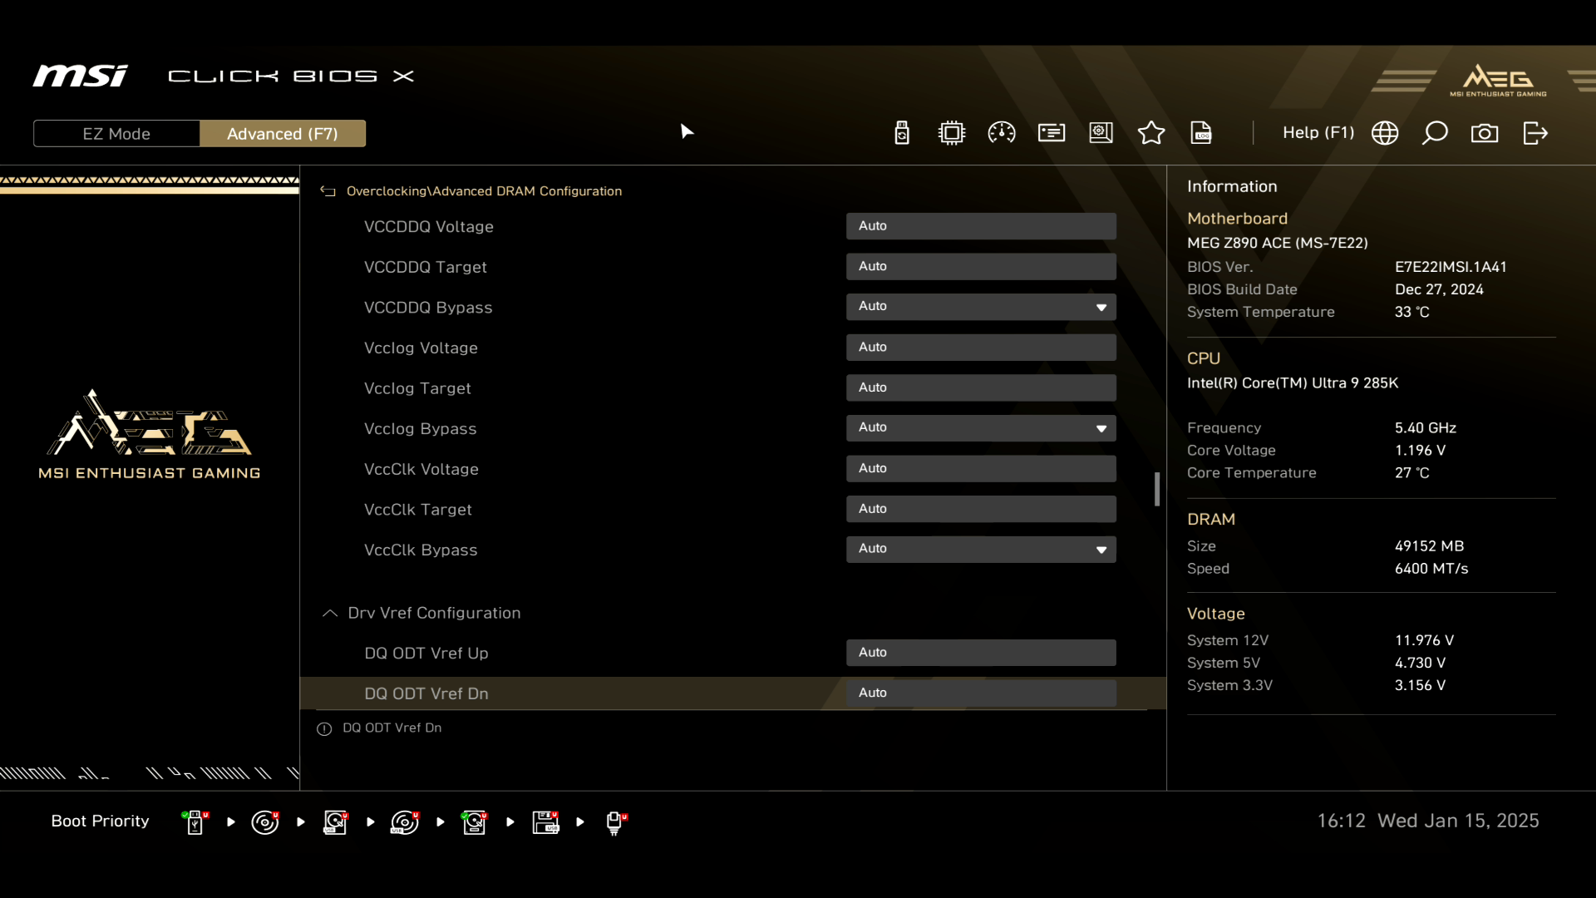Select USB floppy boot priority device
Image resolution: width=1596 pixels, height=898 pixels.
pyautogui.click(x=545, y=822)
